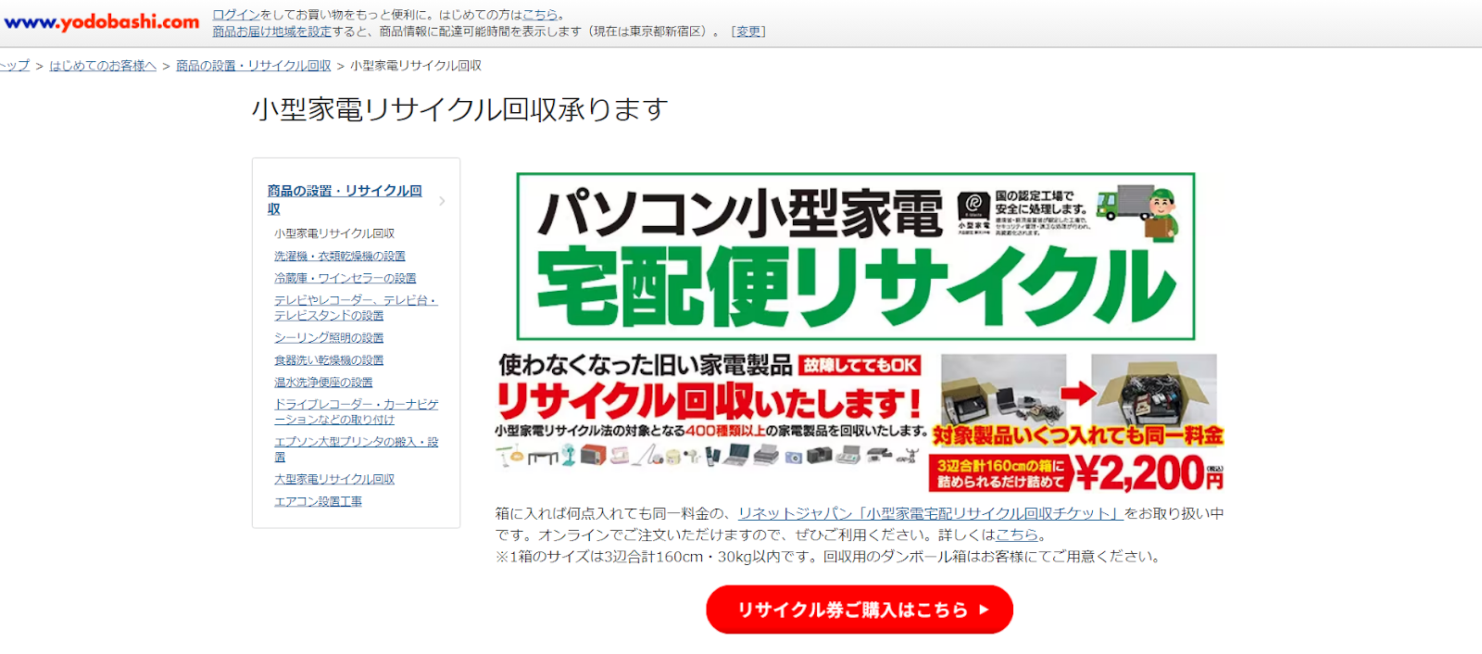Open シーリング照明の設置 in sidebar
Image resolution: width=1482 pixels, height=654 pixels.
pos(329,338)
